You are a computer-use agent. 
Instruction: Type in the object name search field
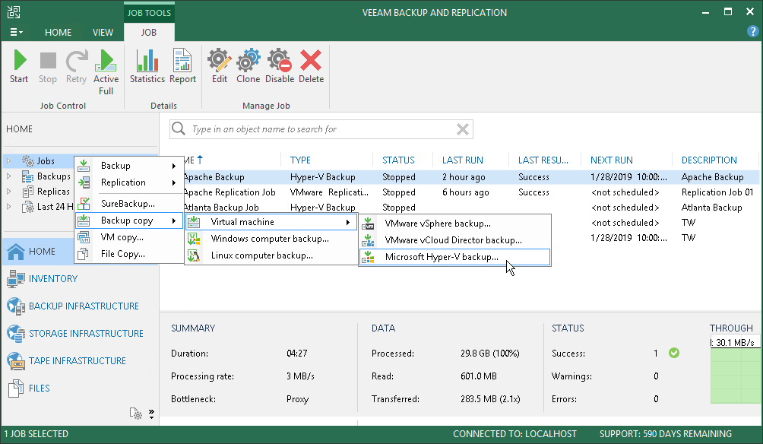321,129
